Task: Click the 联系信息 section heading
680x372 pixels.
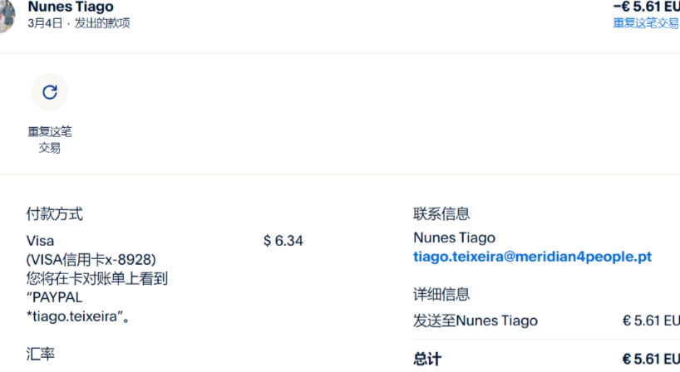Action: [441, 214]
